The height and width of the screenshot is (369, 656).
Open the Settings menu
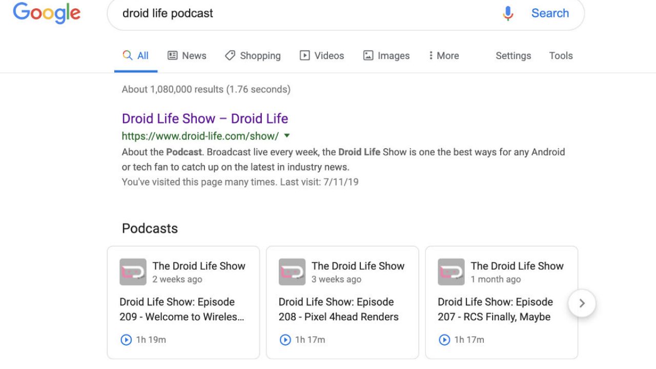[513, 56]
